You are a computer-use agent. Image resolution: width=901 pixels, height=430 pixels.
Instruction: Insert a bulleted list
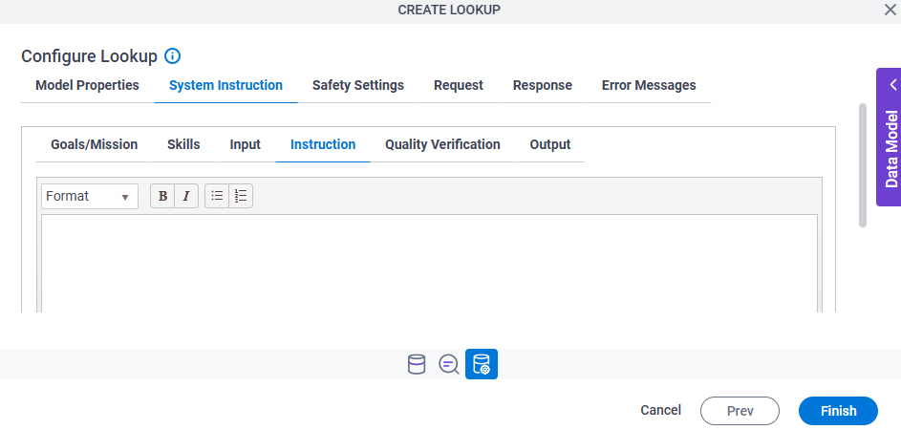[217, 196]
